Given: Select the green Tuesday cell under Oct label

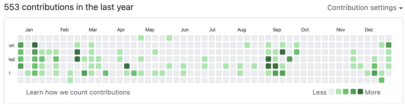Looking at the screenshot, I should coord(297,52).
